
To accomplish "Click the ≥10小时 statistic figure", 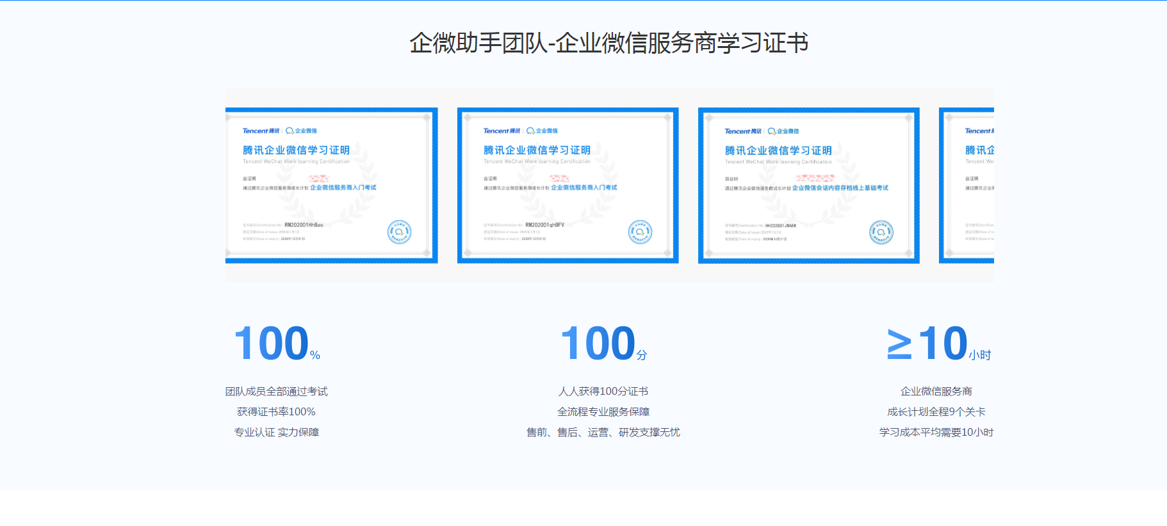I will tap(939, 344).
